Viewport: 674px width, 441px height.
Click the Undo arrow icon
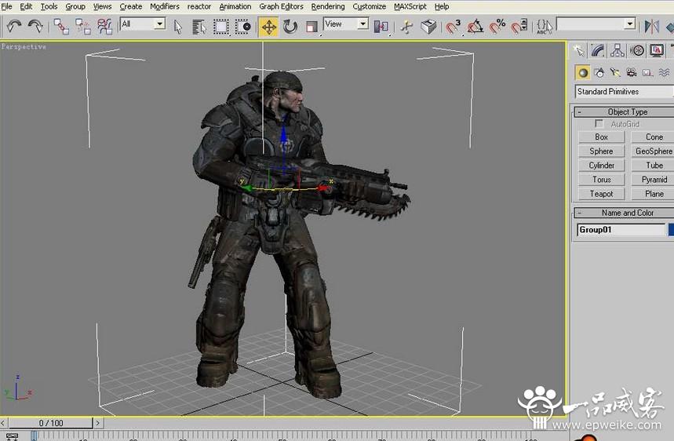click(15, 26)
